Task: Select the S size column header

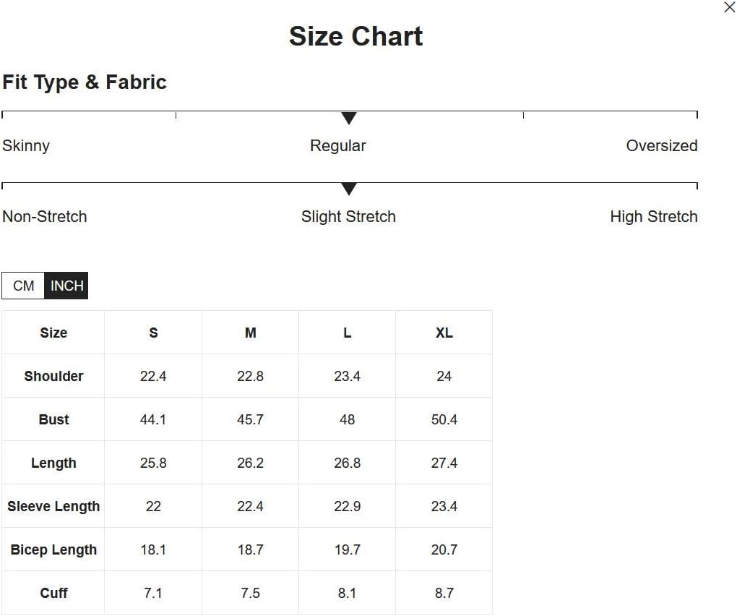Action: point(153,333)
